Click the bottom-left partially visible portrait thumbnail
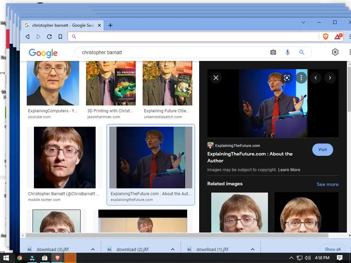Image resolution: width=351 pixels, height=263 pixels. 57,221
